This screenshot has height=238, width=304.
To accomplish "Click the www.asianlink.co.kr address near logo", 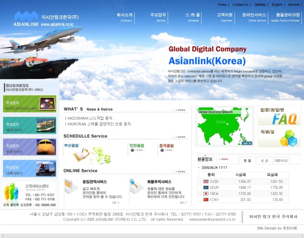I will [x=57, y=24].
